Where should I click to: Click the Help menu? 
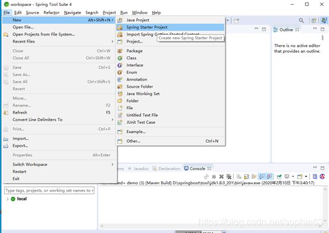click(156, 12)
